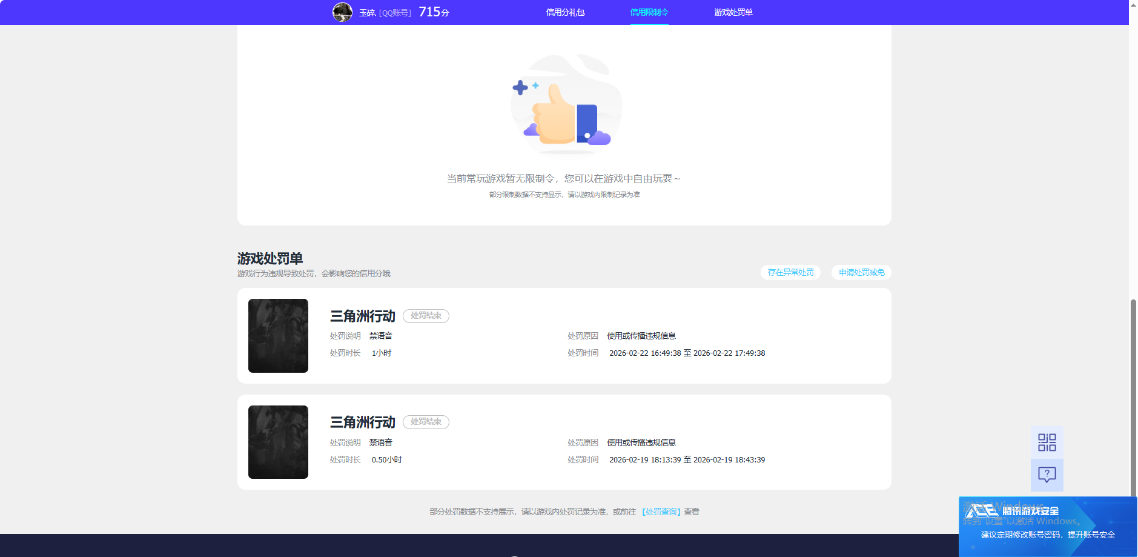Click the 存在异常处罚 button
Viewport: 1138px width, 557px height.
790,272
